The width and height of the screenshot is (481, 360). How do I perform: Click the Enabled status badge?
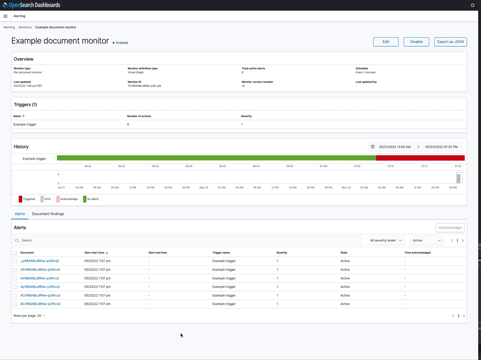pyautogui.click(x=120, y=43)
